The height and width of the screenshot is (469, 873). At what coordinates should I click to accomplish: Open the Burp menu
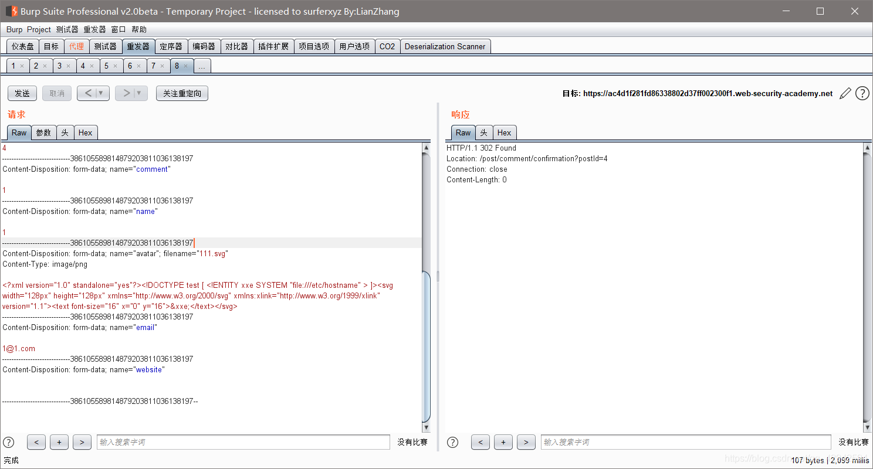tap(14, 29)
